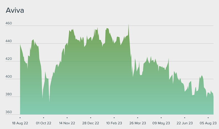Click the 360 y-axis value
The width and height of the screenshot is (219, 129).
(9, 112)
